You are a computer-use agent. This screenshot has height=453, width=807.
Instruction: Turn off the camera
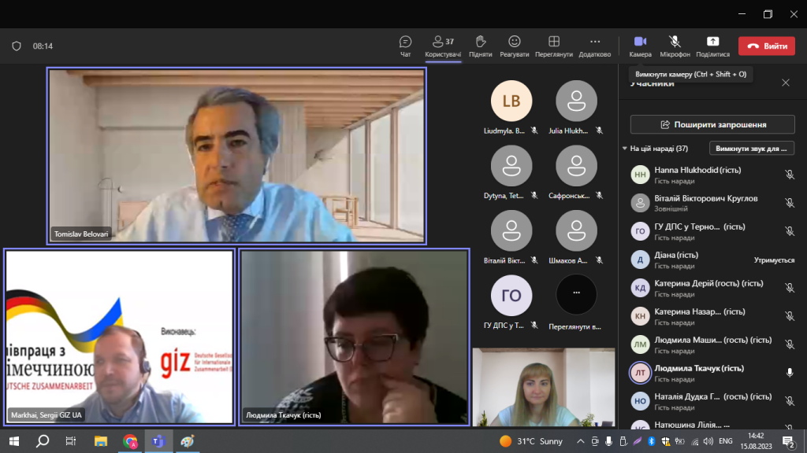point(640,46)
